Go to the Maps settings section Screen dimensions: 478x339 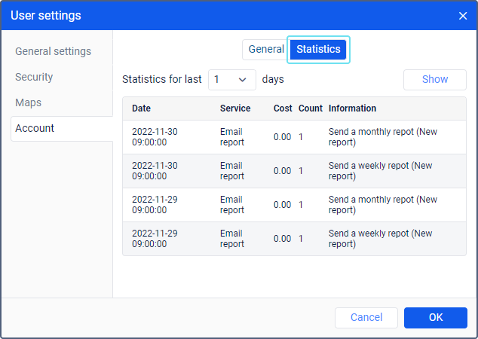29,102
